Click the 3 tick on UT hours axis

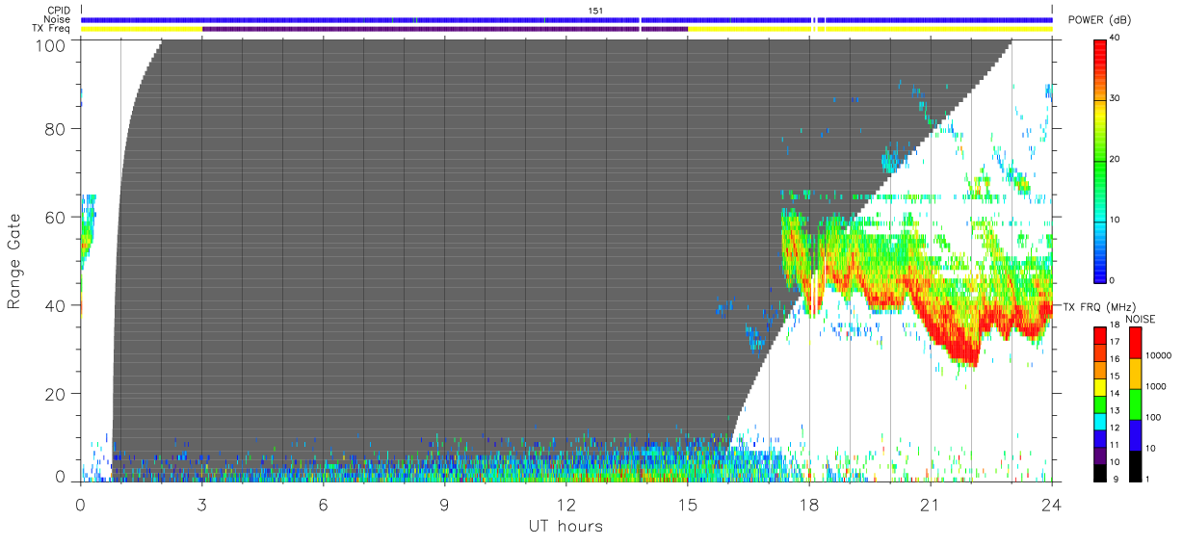coord(201,504)
